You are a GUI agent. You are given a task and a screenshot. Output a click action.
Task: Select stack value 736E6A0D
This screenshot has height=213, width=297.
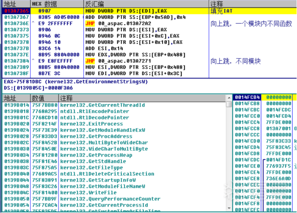click(279, 179)
